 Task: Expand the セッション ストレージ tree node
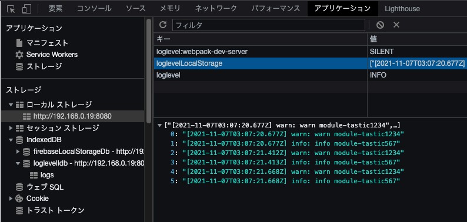pos(11,128)
